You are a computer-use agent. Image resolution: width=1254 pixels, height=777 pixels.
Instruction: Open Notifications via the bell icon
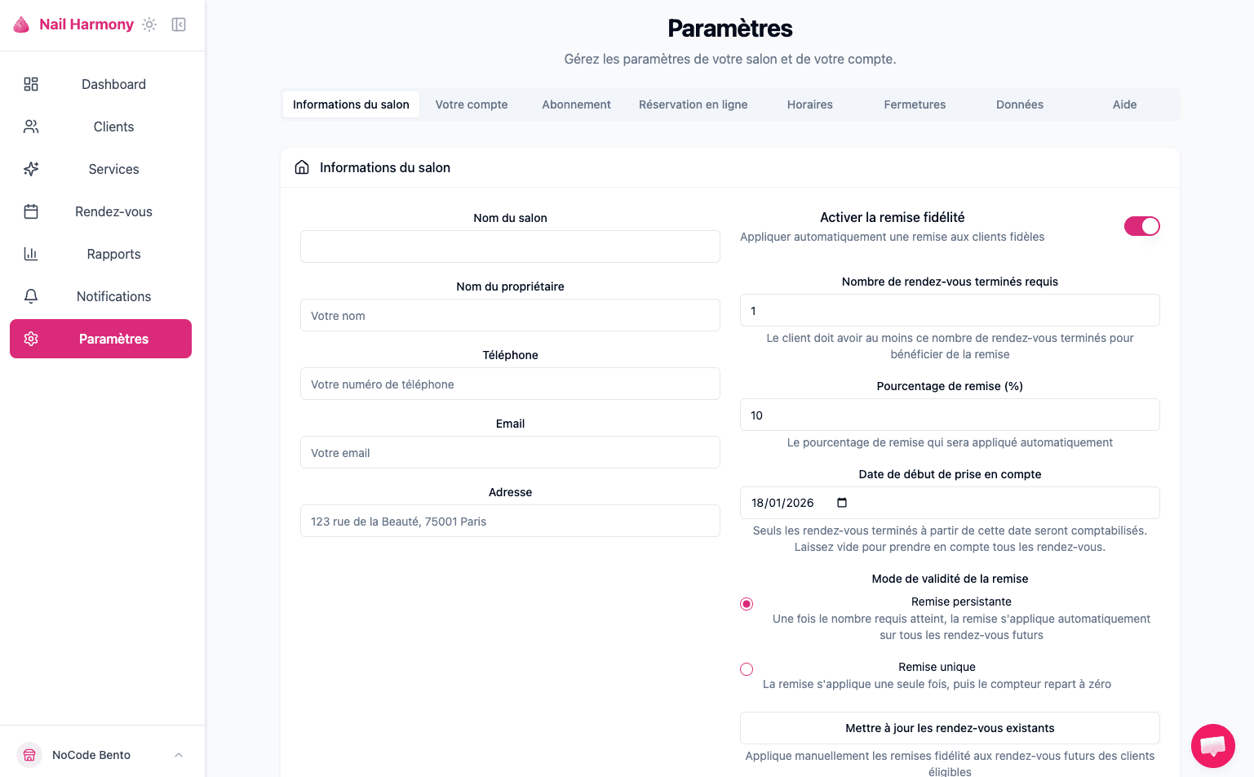[30, 296]
